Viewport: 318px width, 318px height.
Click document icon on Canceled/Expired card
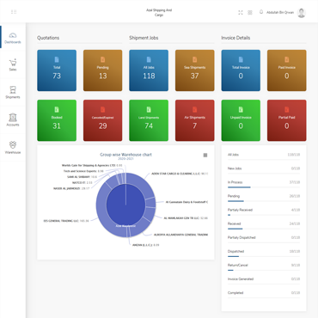pyautogui.click(x=102, y=109)
